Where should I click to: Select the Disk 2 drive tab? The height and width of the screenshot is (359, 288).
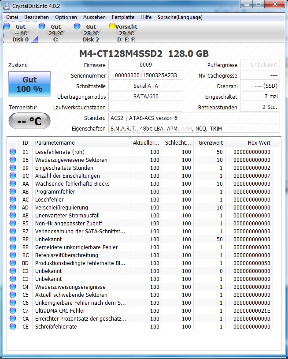coord(91,33)
